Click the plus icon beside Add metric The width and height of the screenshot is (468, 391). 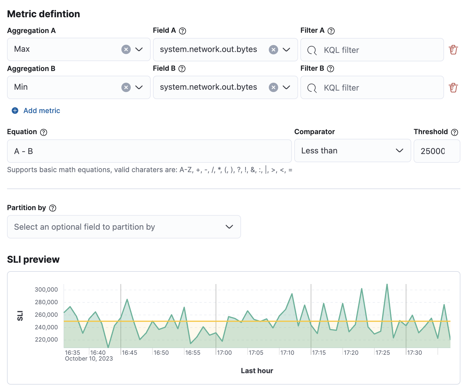(x=15, y=110)
